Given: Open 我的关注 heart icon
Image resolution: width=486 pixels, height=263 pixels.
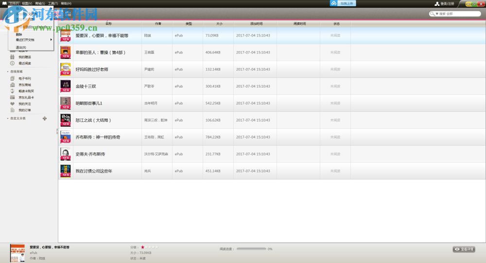Looking at the screenshot, I should tap(13, 104).
